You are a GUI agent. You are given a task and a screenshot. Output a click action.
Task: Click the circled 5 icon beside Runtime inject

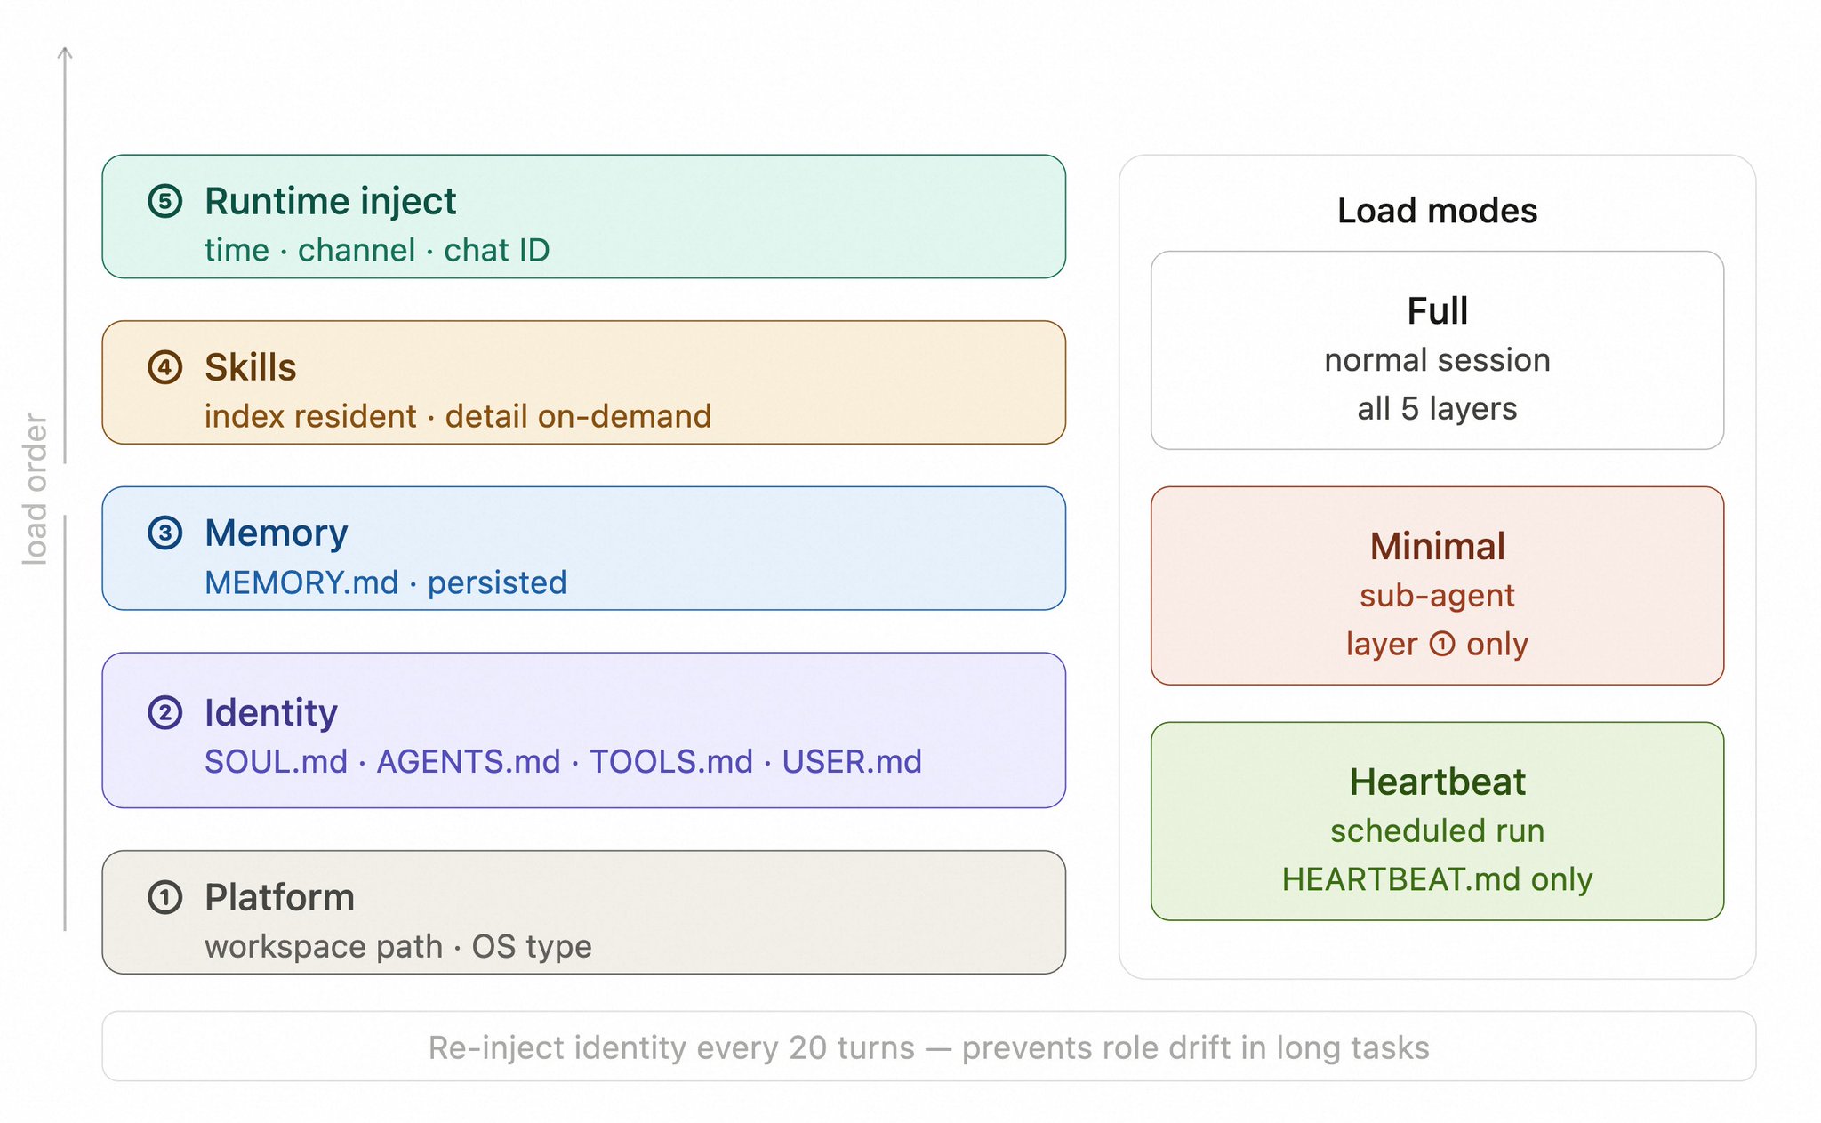[x=165, y=201]
